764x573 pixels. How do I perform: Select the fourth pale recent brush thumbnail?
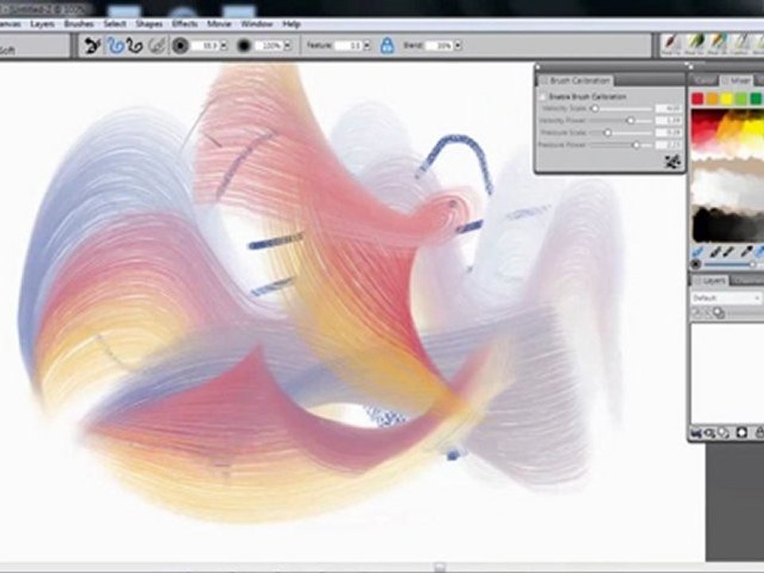click(740, 45)
